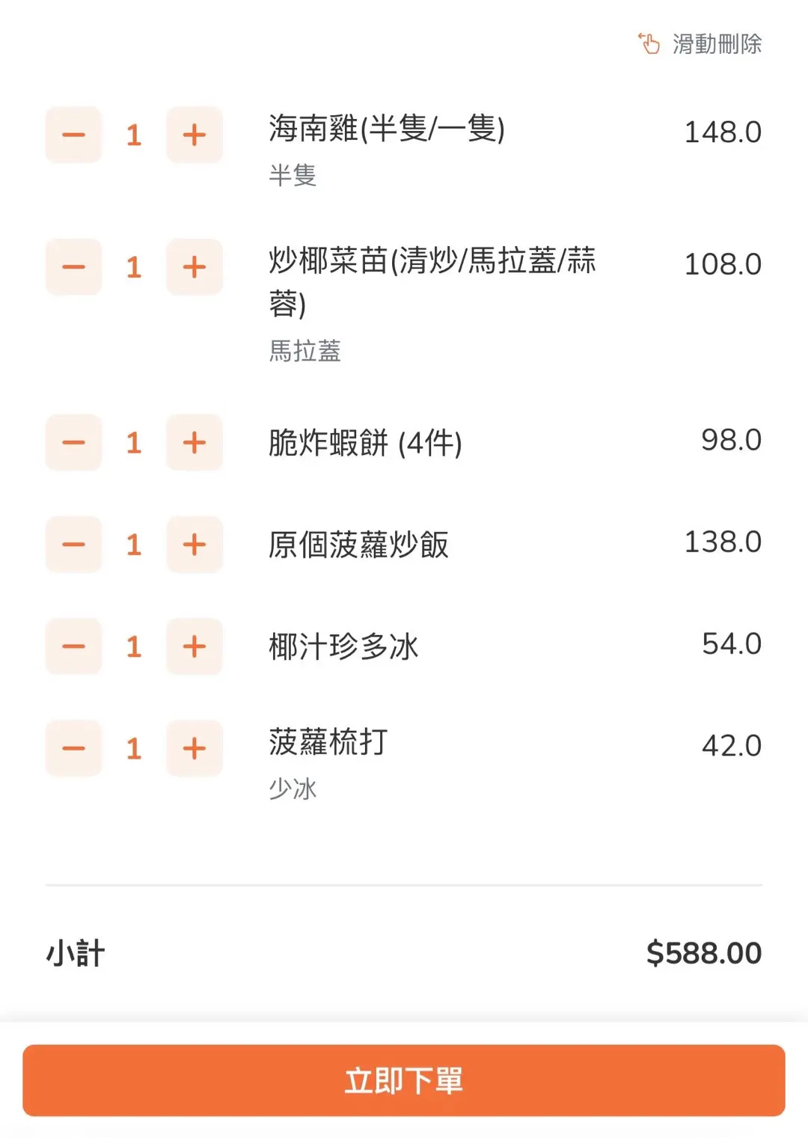Decrease quantity of 炒椰菜苗
The image size is (808, 1138).
(73, 267)
